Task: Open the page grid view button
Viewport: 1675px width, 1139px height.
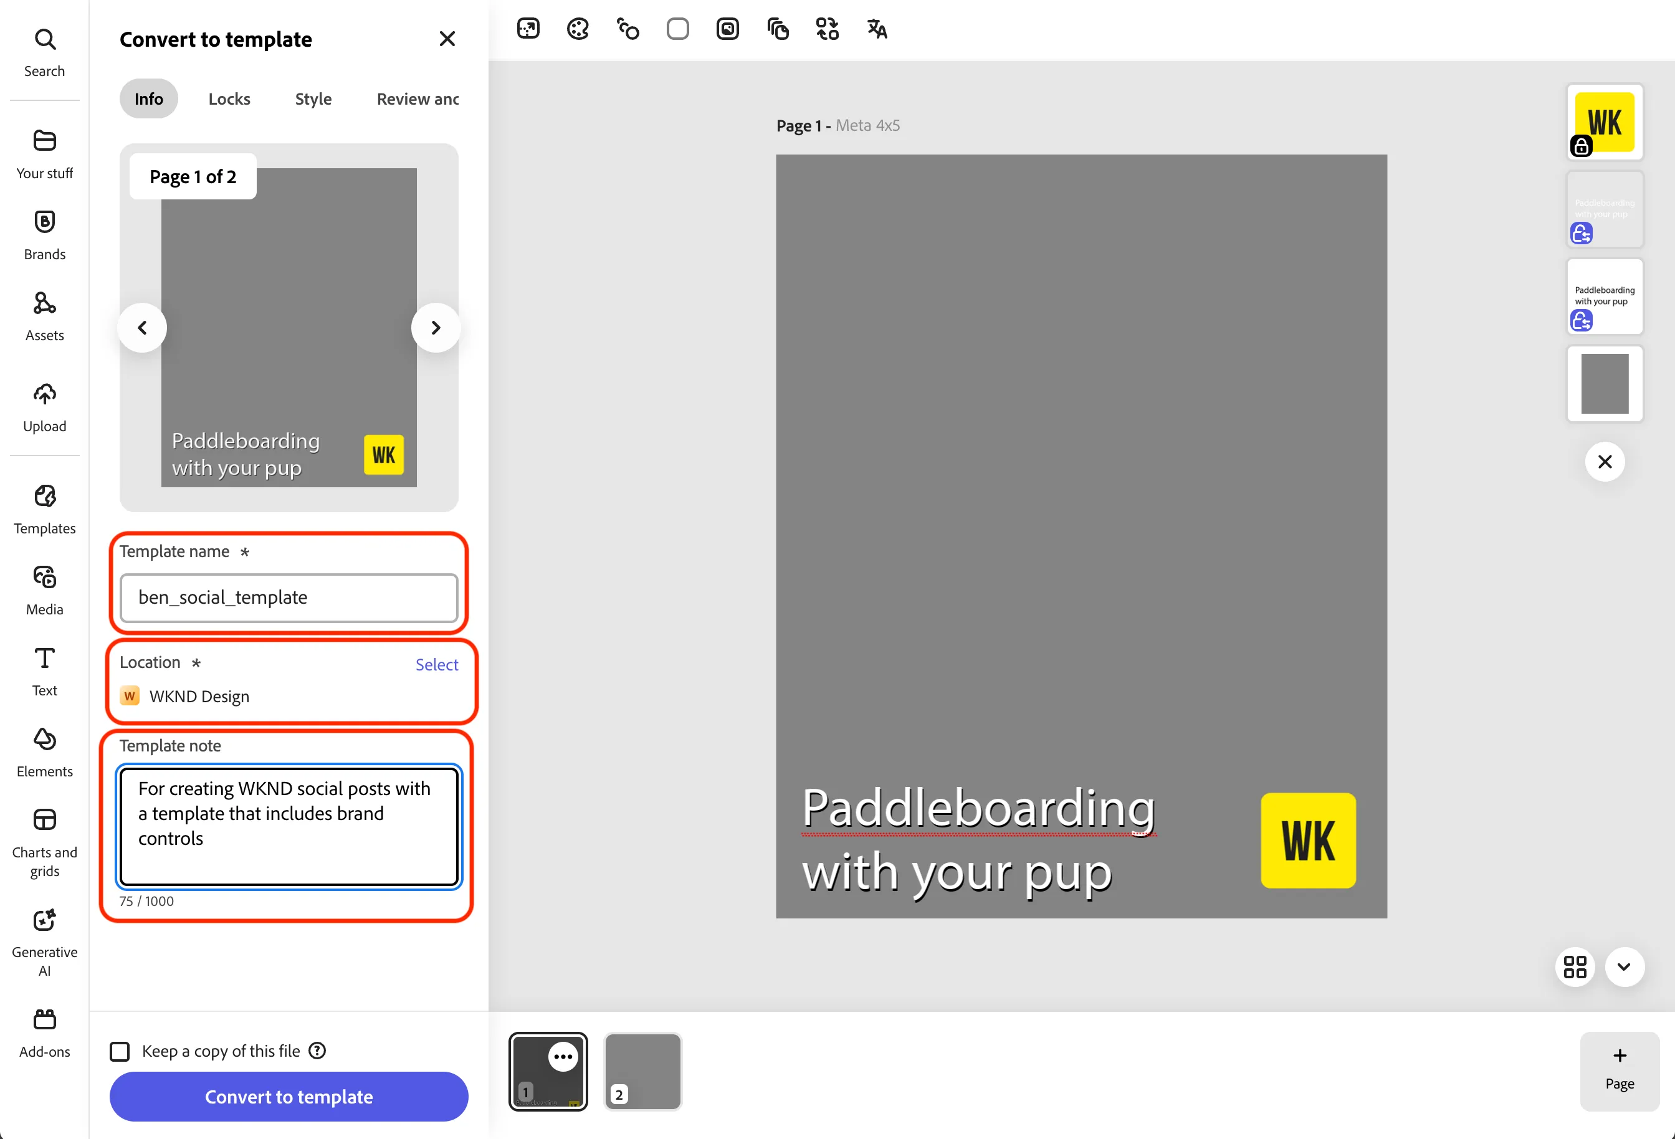Action: coord(1575,966)
